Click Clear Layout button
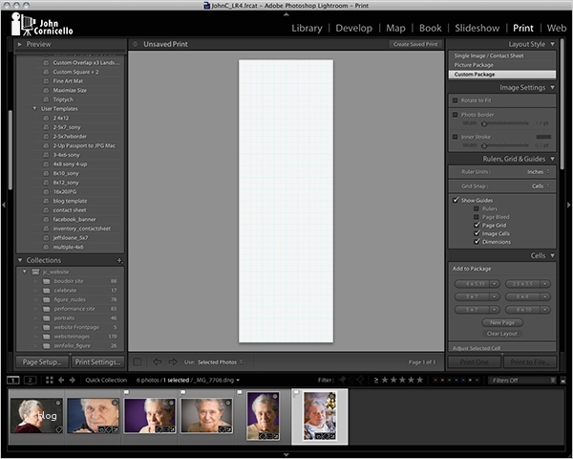The image size is (573, 459). [x=502, y=334]
